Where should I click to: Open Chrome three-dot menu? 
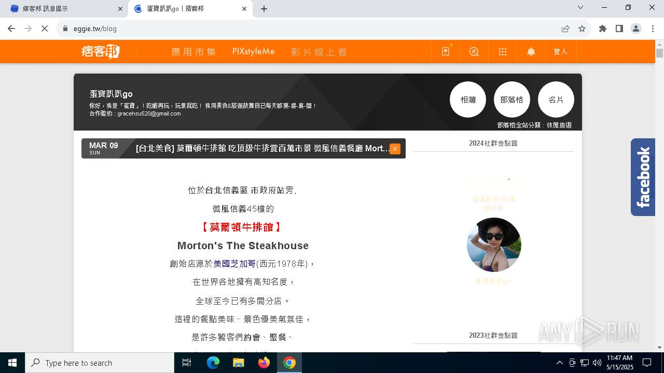(x=653, y=28)
